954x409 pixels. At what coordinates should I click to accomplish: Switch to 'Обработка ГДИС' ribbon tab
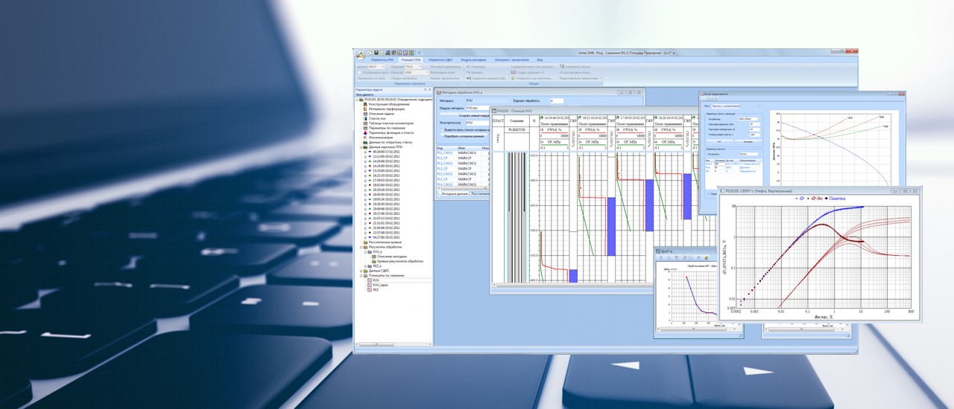(440, 59)
